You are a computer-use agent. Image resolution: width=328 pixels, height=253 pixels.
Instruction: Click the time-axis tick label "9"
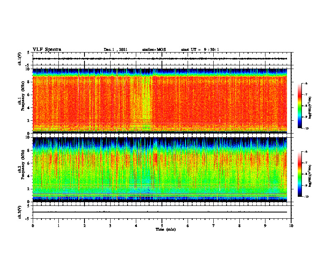pyautogui.click(x=265, y=226)
